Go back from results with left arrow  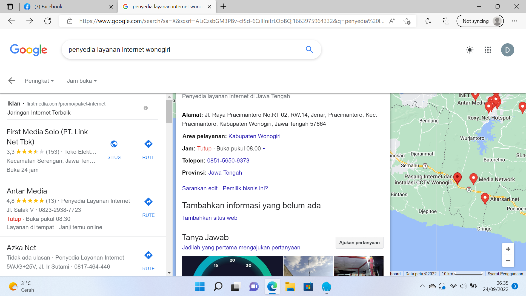click(x=12, y=81)
